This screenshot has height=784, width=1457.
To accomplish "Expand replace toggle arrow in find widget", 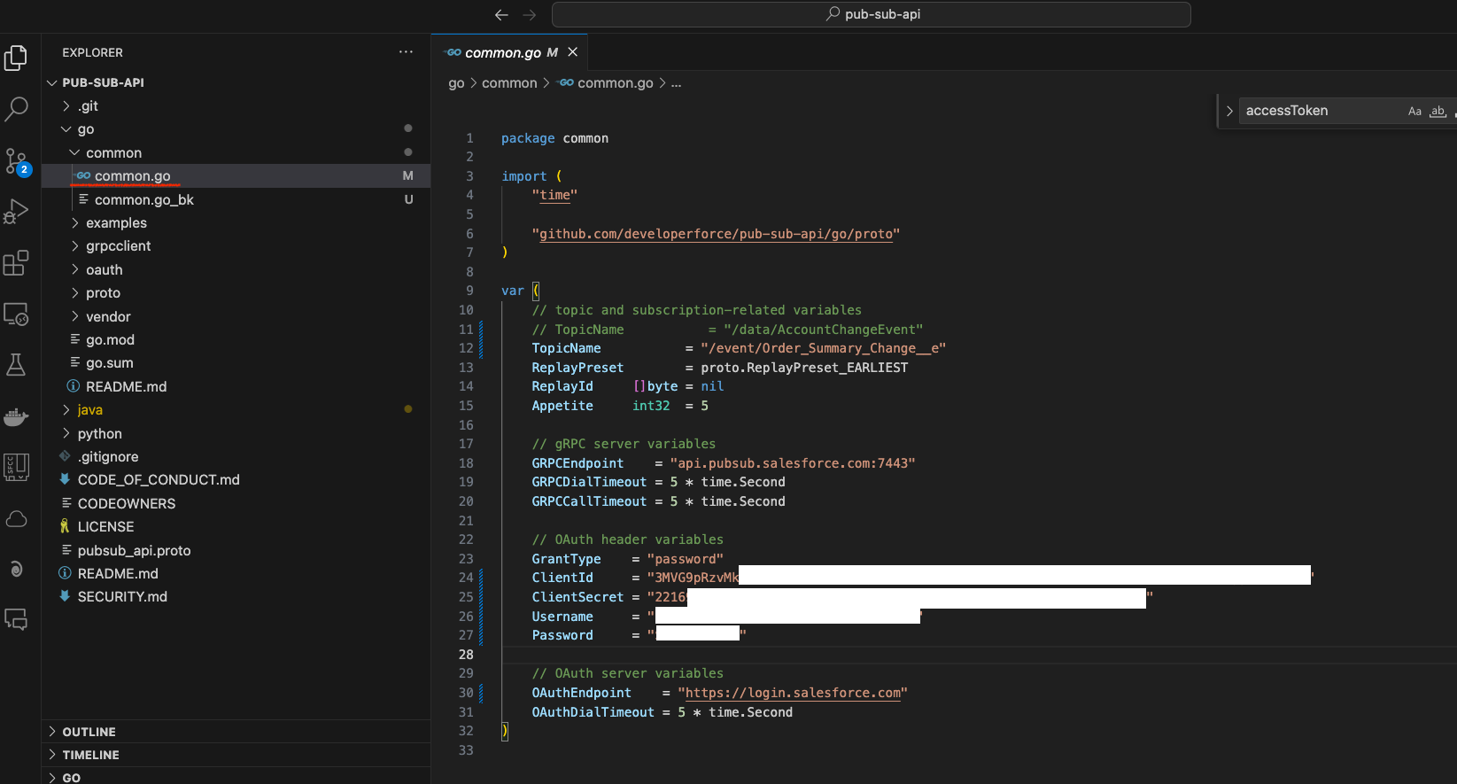I will (1229, 111).
